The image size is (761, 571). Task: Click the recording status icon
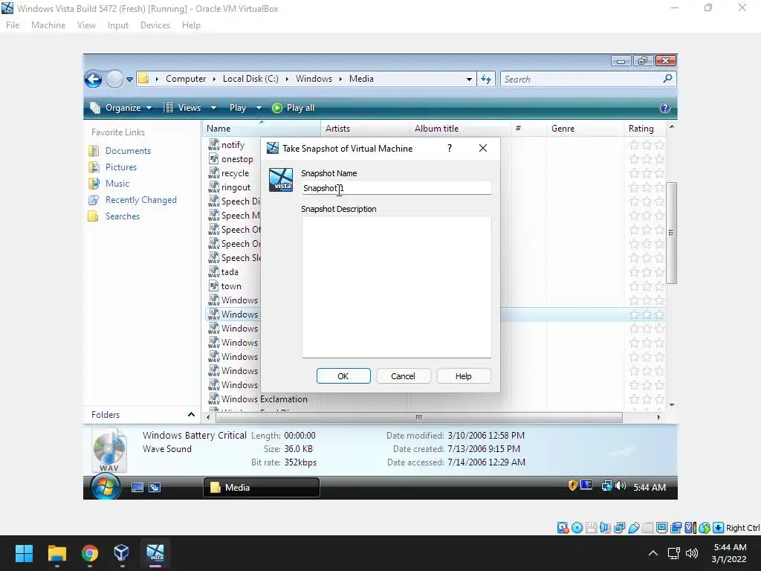coord(676,528)
